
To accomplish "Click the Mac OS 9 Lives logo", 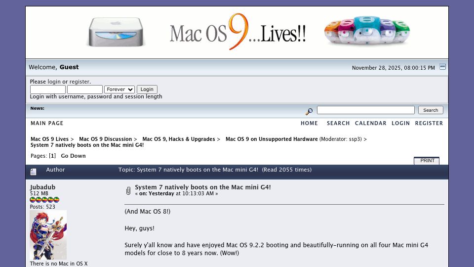I will coord(237,32).
